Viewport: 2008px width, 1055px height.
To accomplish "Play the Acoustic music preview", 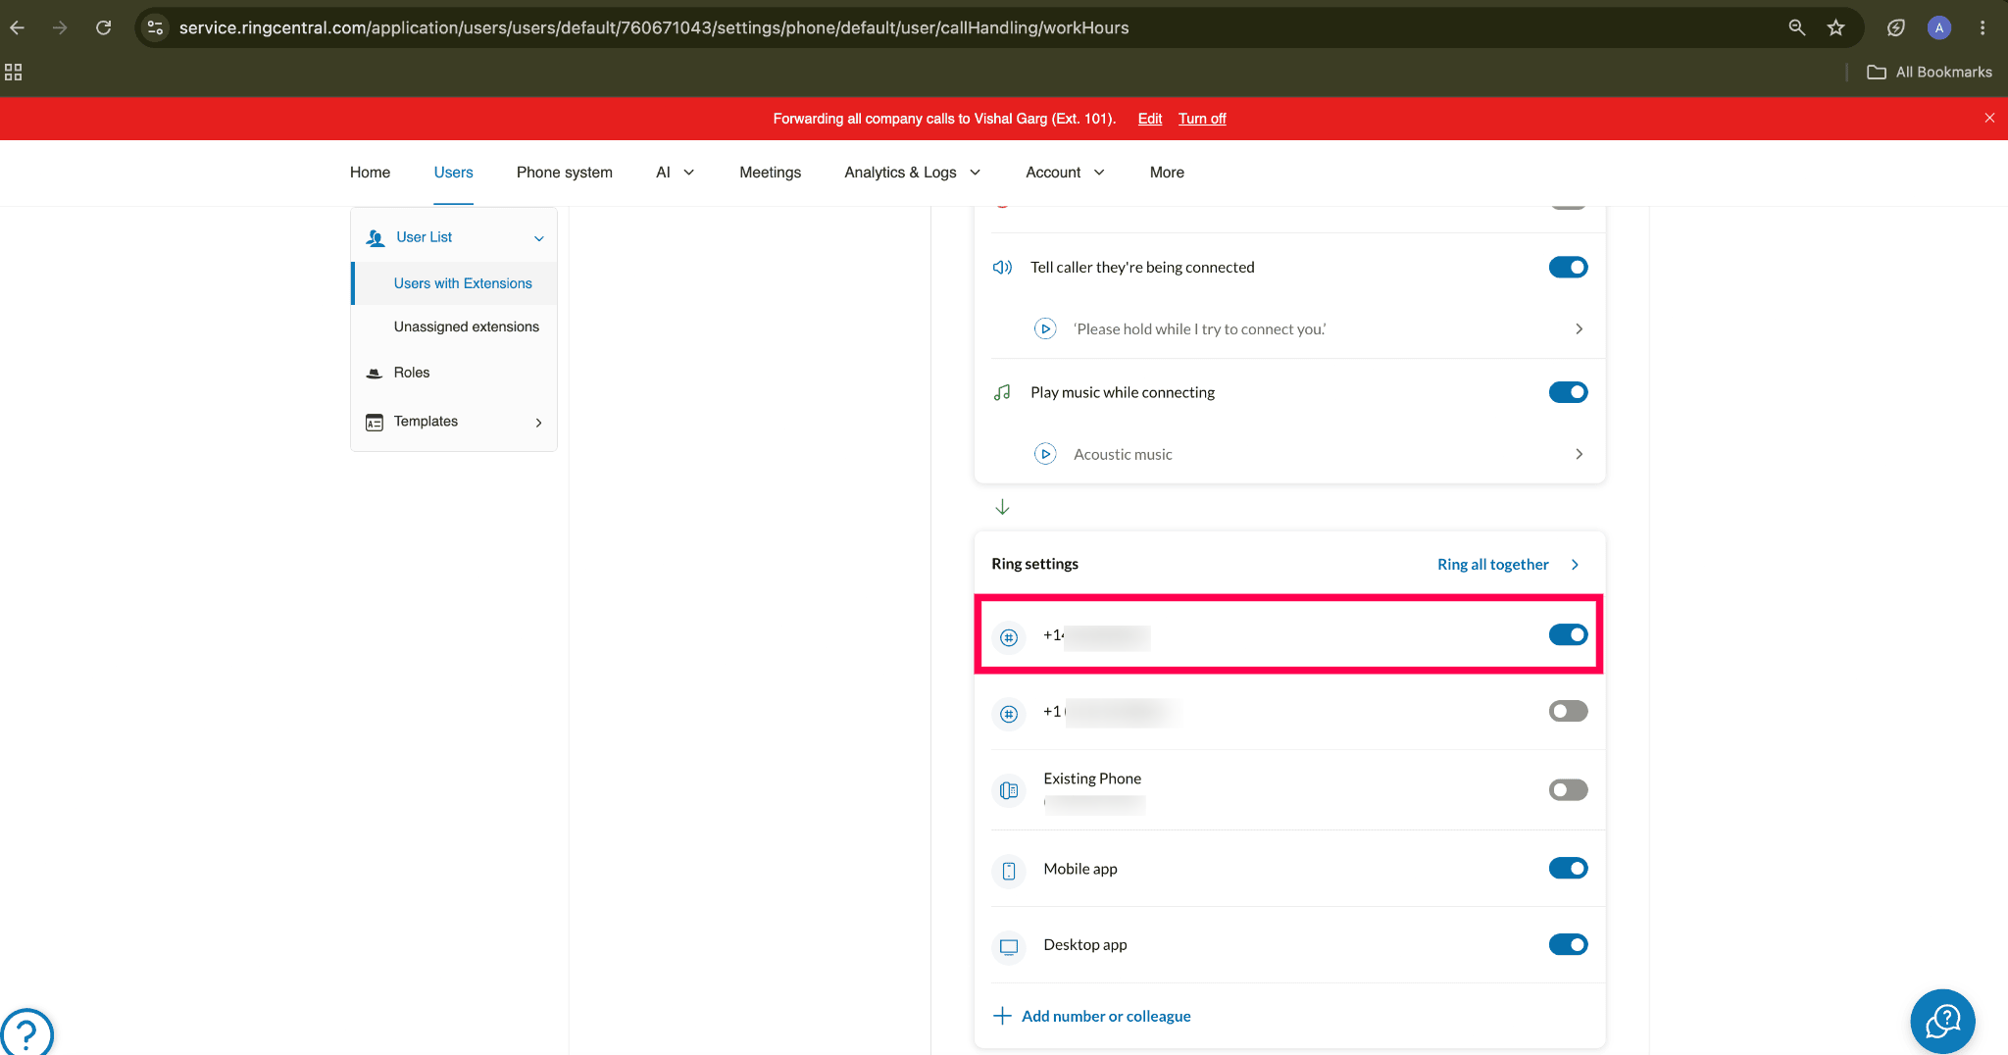I will pyautogui.click(x=1045, y=454).
